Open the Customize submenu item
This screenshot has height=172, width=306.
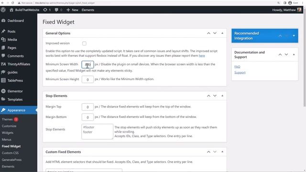tap(9, 126)
